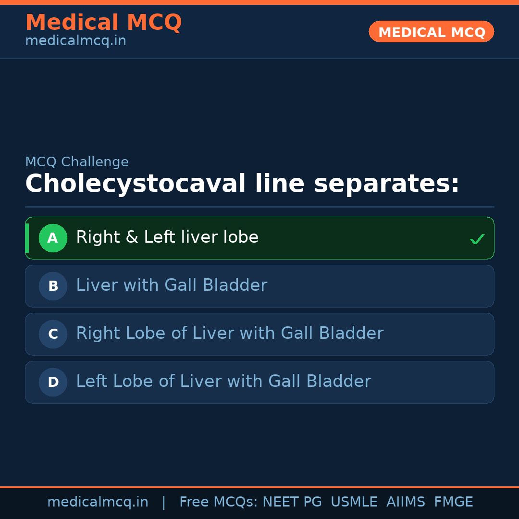Select the D letter circle
The image size is (519, 519).
click(x=53, y=382)
